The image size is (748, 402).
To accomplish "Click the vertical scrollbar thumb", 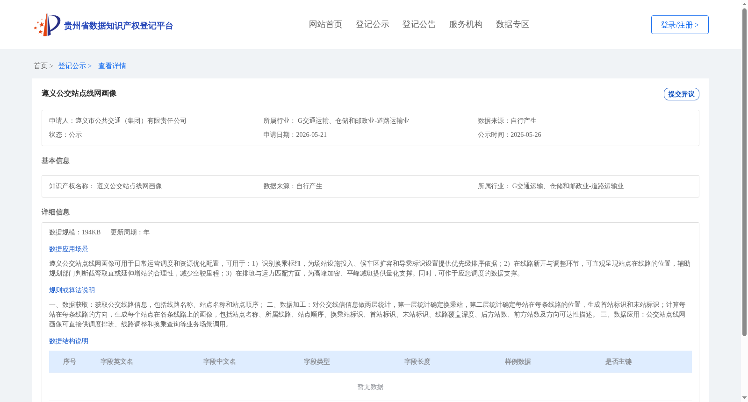I will 744,172.
